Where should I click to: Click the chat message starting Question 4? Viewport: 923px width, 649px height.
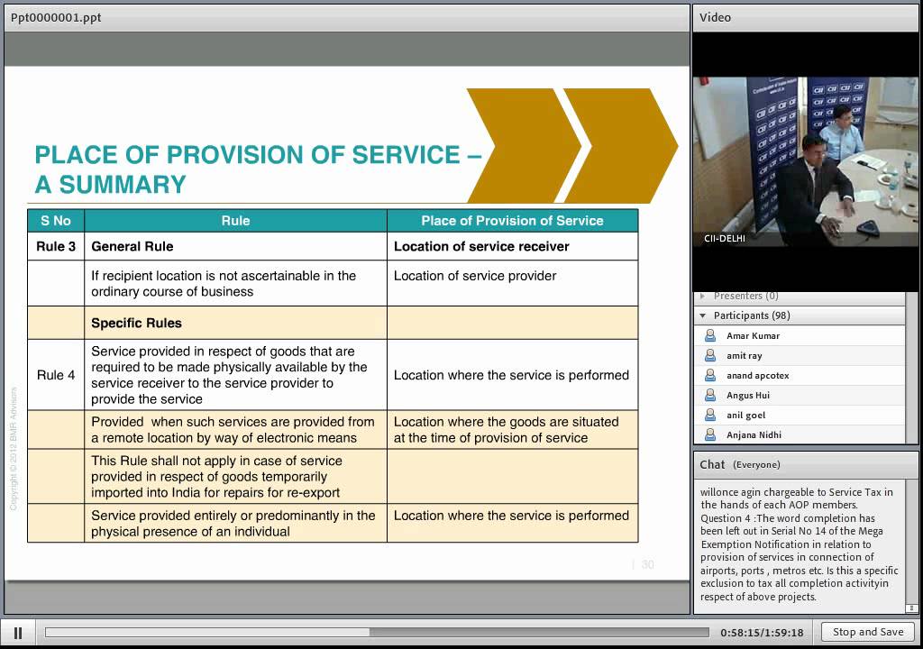(x=800, y=557)
